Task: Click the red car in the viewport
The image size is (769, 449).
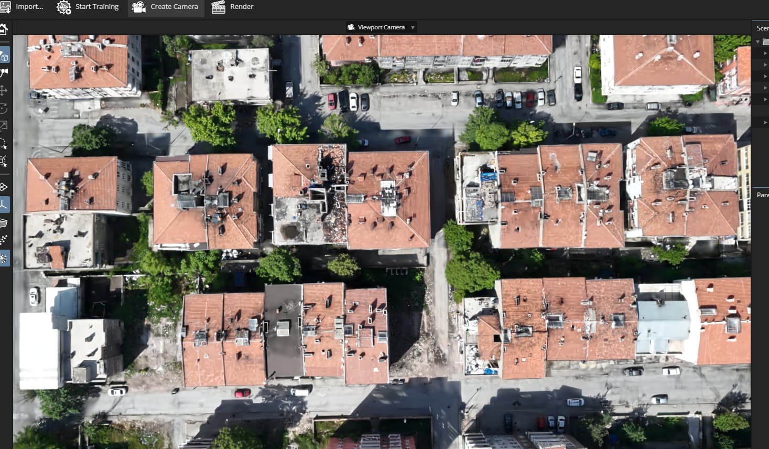Action: tap(403, 140)
